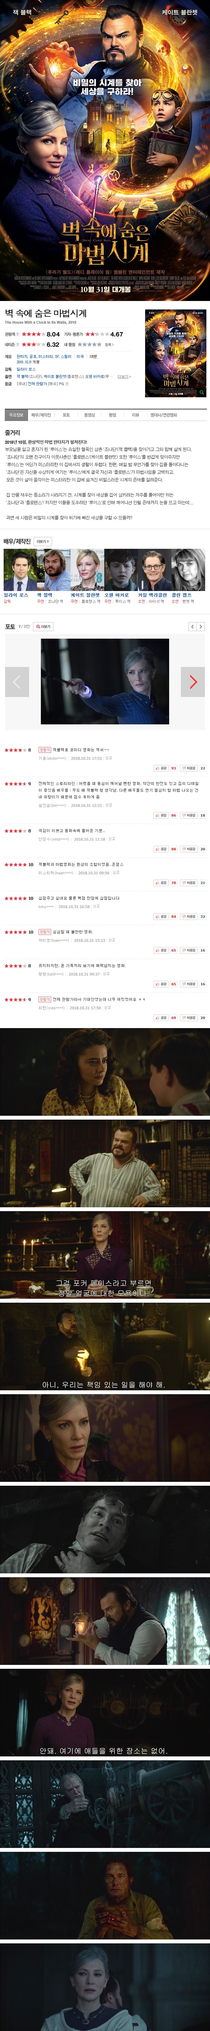Image resolution: width=210 pixels, height=2031 pixels.
Task: Click the small previous-page arrow in the 포토 header
Action: (192, 627)
